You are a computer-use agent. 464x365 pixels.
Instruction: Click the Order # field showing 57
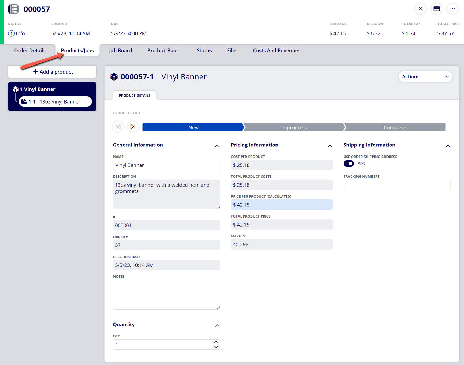pyautogui.click(x=167, y=245)
